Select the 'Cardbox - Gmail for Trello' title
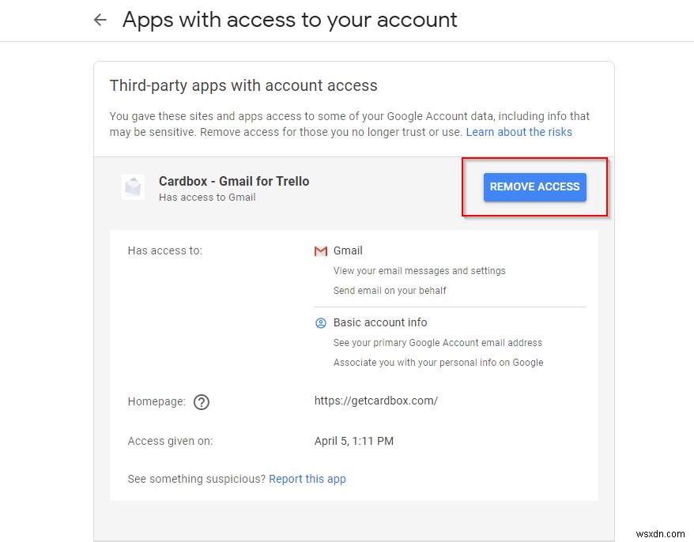This screenshot has height=542, width=694. 234,181
